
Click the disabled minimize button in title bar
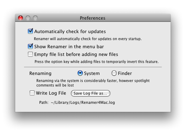tap(28, 18)
